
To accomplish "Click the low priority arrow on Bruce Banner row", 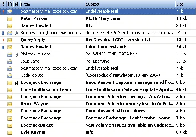I will [3, 33].
